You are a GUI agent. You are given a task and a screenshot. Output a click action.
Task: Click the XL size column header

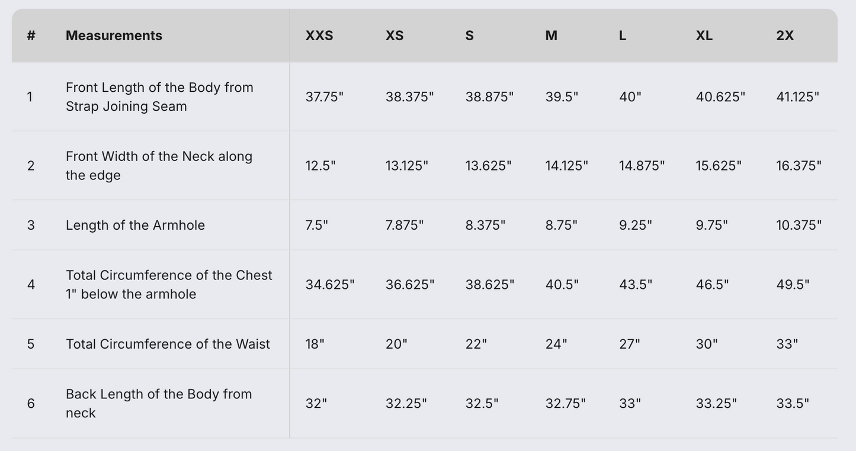704,36
